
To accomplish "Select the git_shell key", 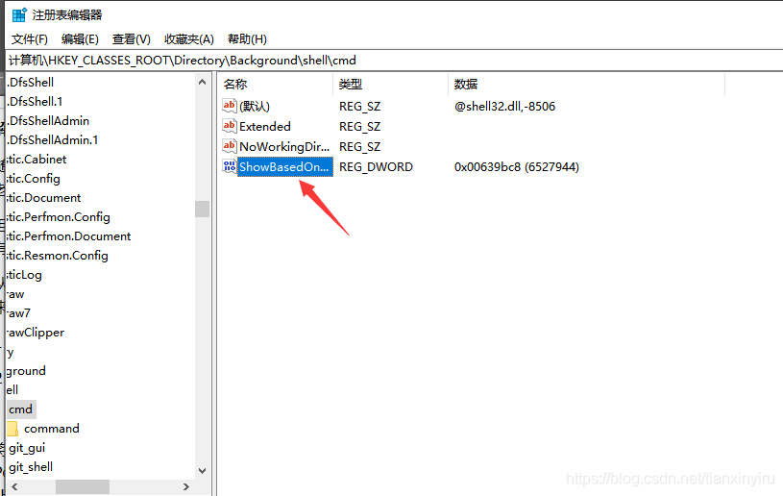I will 31,467.
